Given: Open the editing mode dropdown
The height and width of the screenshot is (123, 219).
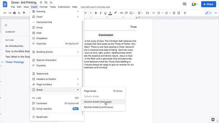Looking at the screenshot, I should (208, 13).
